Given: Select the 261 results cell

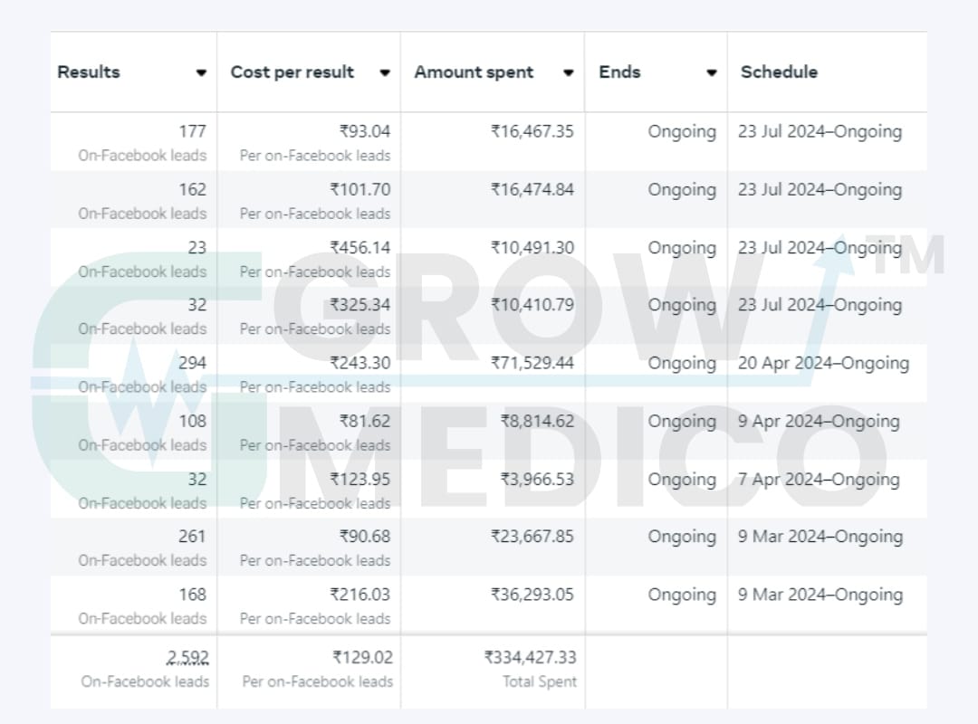Looking at the screenshot, I should click(192, 537).
